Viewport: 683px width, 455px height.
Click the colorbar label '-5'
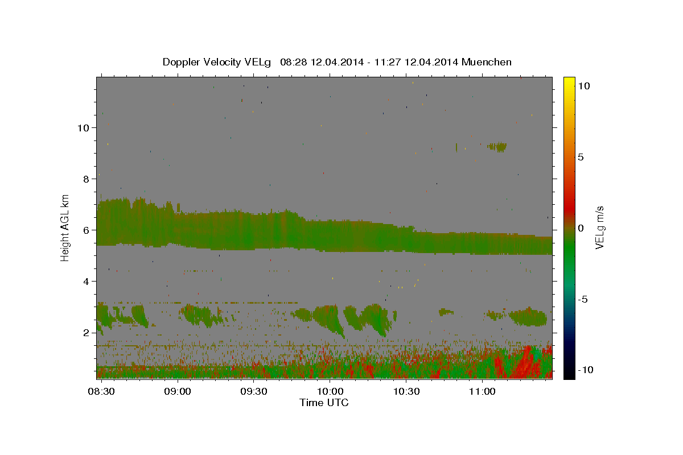[582, 299]
